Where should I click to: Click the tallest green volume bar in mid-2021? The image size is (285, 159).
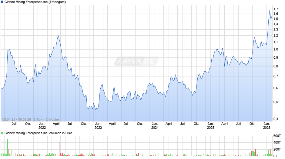8,148
